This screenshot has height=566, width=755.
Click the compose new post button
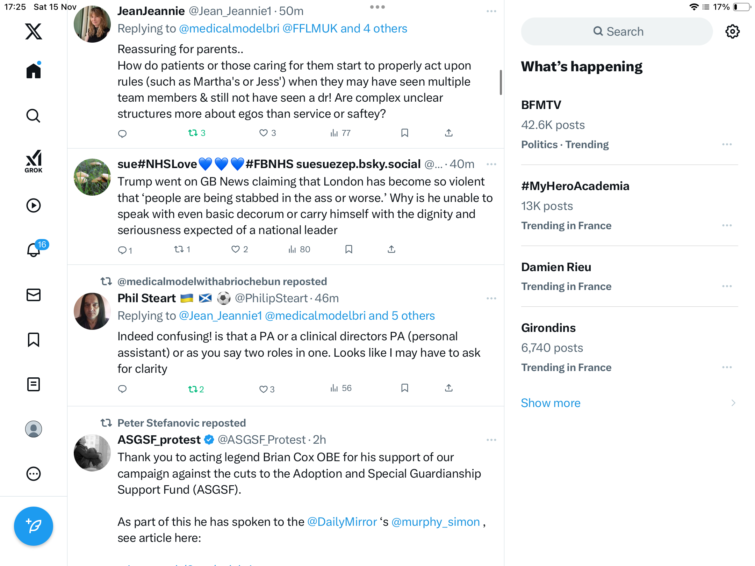point(34,526)
